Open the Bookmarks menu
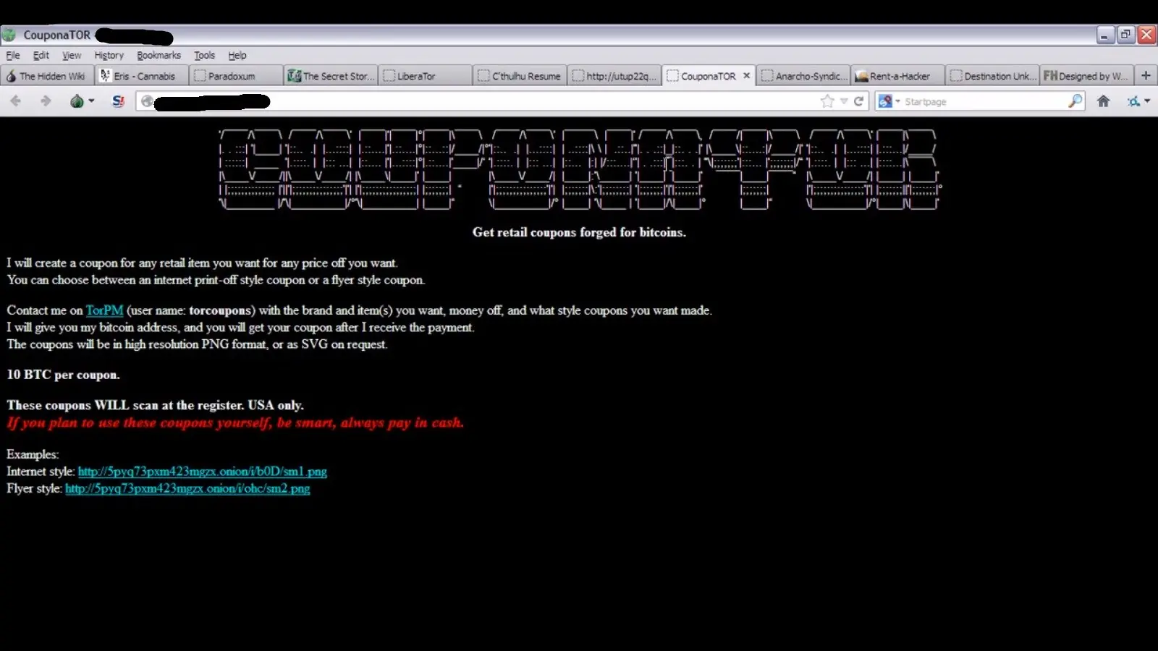Image resolution: width=1158 pixels, height=651 pixels. point(159,55)
